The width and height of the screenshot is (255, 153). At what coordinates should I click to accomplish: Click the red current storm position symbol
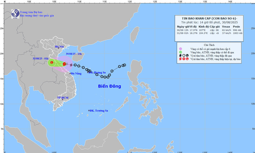[x=64, y=64]
